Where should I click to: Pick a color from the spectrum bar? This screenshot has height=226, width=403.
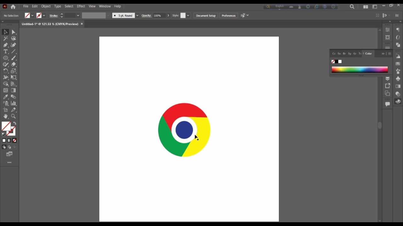pos(360,70)
